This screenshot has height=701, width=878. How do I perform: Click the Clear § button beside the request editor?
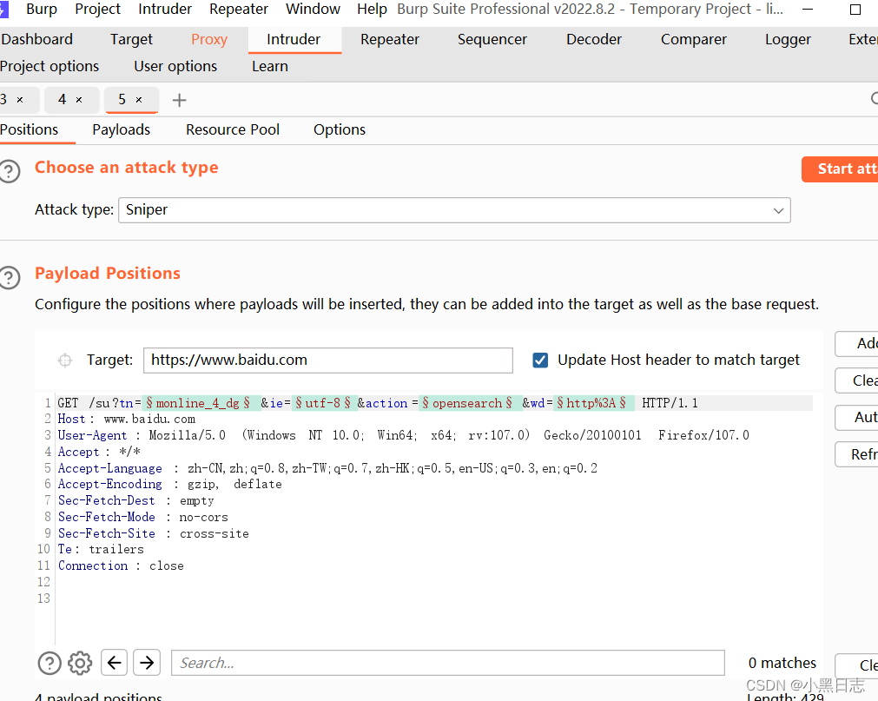click(x=856, y=380)
